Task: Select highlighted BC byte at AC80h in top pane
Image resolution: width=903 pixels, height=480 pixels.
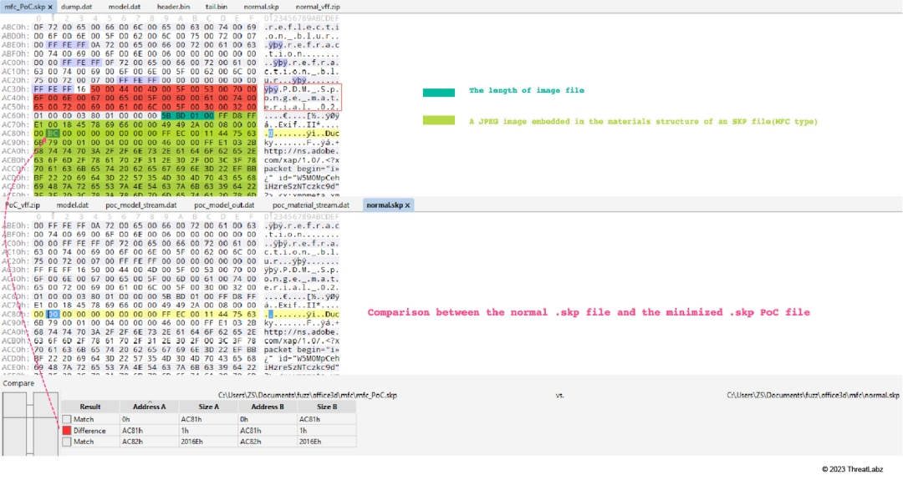Action: 52,133
